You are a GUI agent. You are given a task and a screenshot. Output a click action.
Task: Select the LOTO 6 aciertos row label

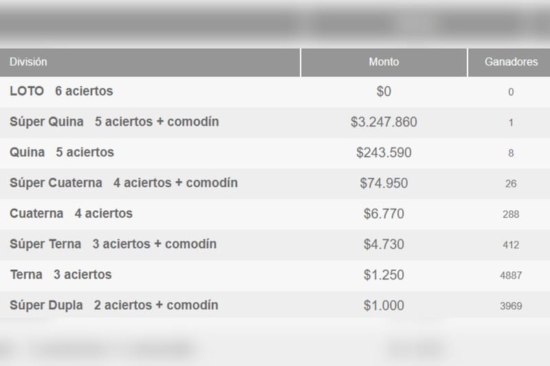tap(61, 91)
